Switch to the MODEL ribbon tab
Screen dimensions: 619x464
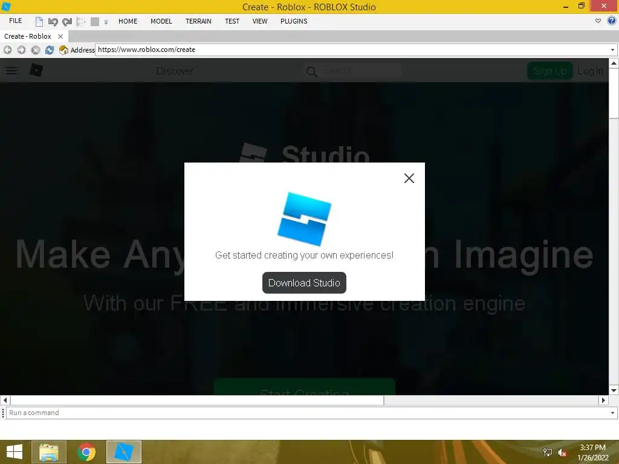pyautogui.click(x=161, y=21)
